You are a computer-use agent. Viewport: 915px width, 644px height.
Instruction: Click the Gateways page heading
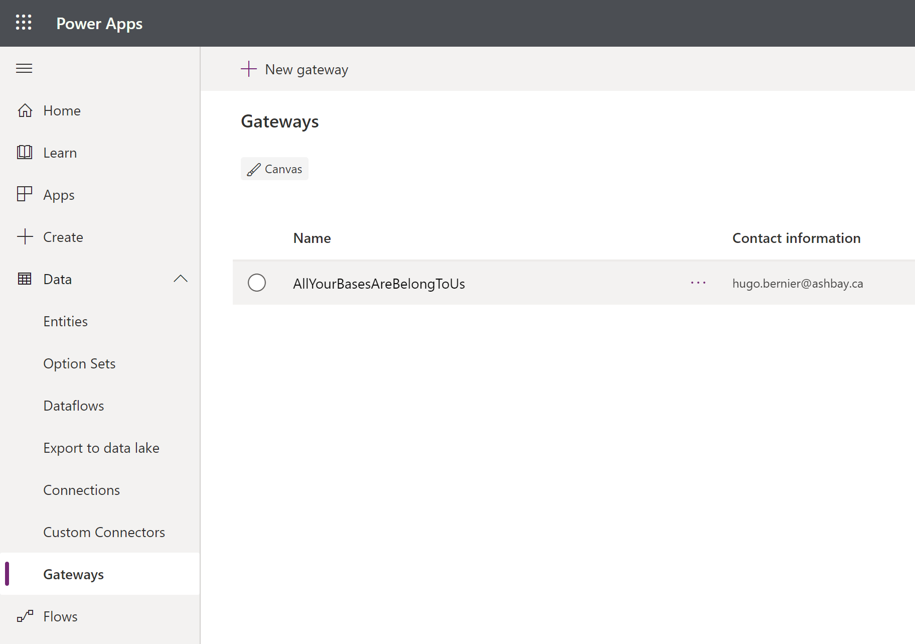280,121
